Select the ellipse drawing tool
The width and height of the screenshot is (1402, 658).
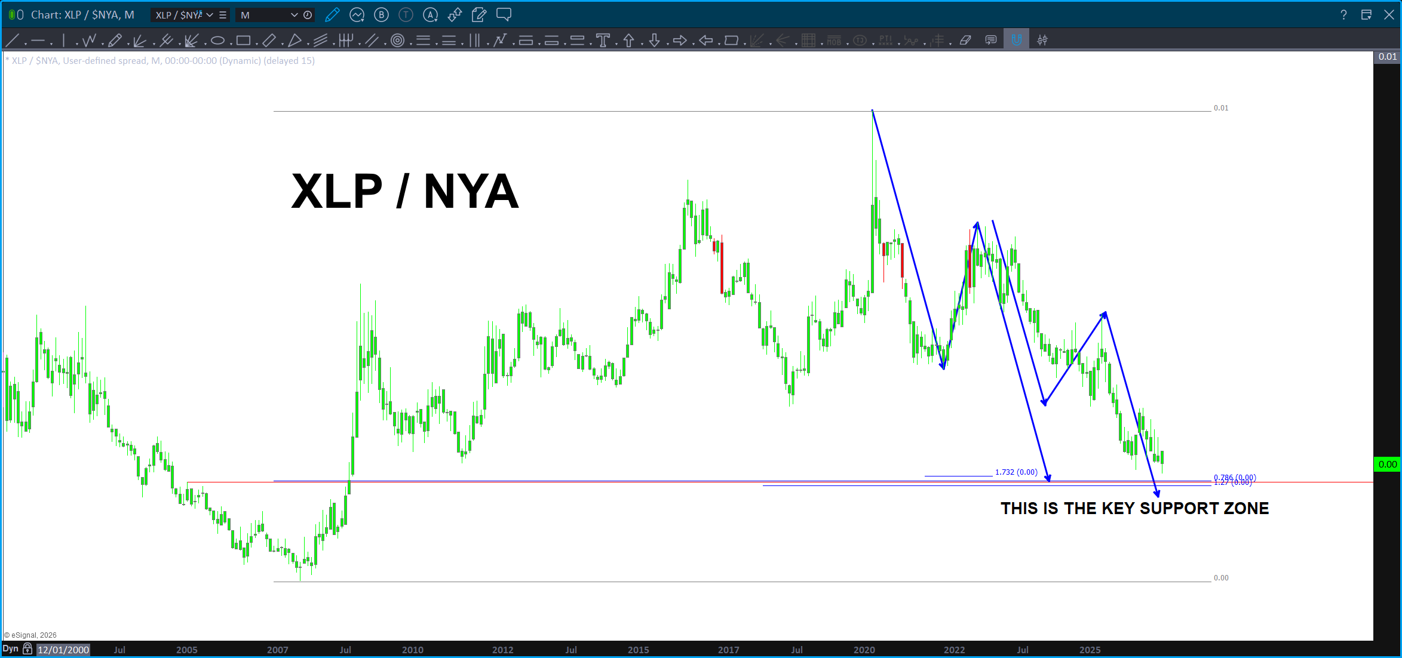point(217,41)
